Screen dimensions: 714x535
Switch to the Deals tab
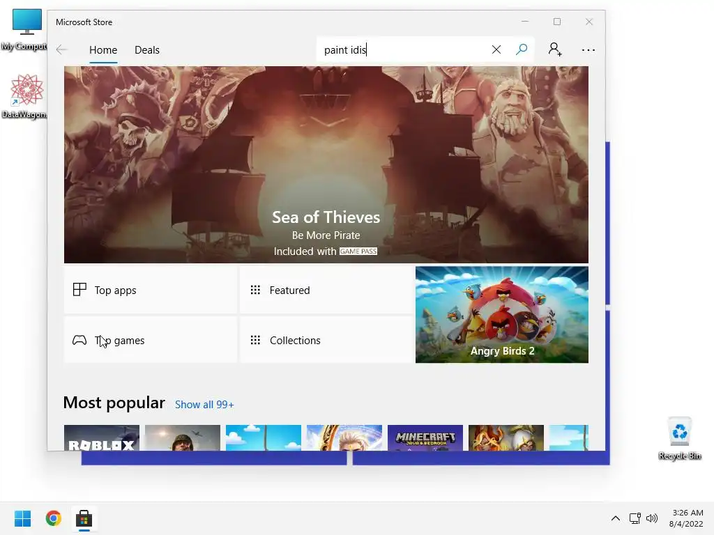tap(147, 50)
